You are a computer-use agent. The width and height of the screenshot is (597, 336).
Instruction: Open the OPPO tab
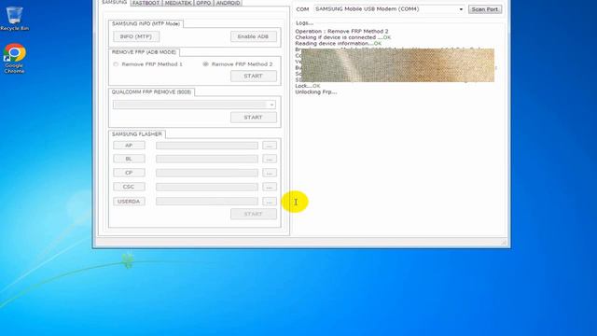203,3
